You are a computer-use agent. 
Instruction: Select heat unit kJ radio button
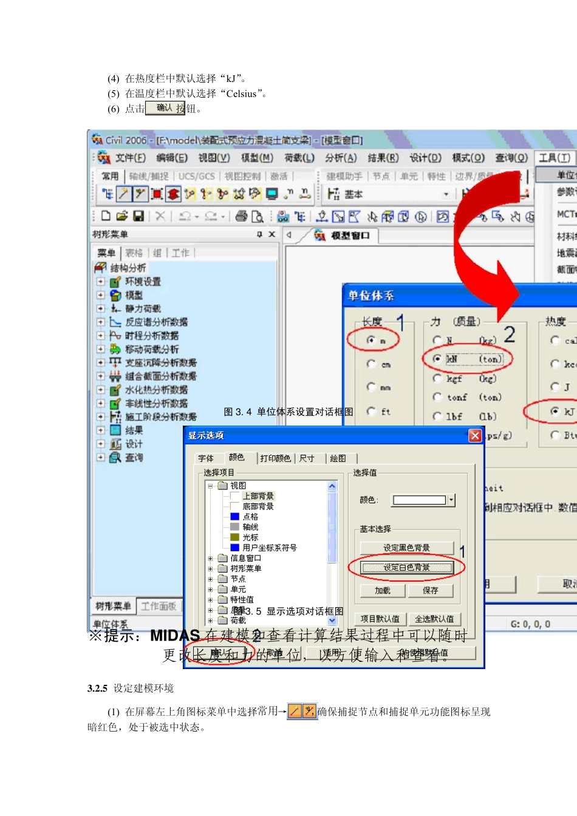coord(555,411)
